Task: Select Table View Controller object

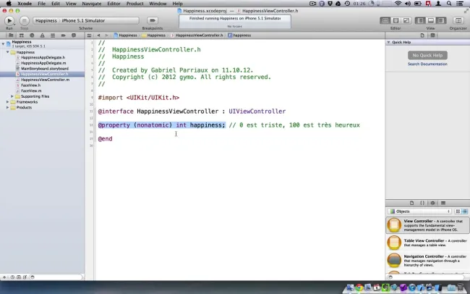Action: point(428,243)
